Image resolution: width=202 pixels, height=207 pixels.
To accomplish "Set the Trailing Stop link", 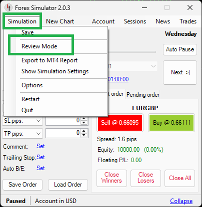I will click(x=40, y=157).
